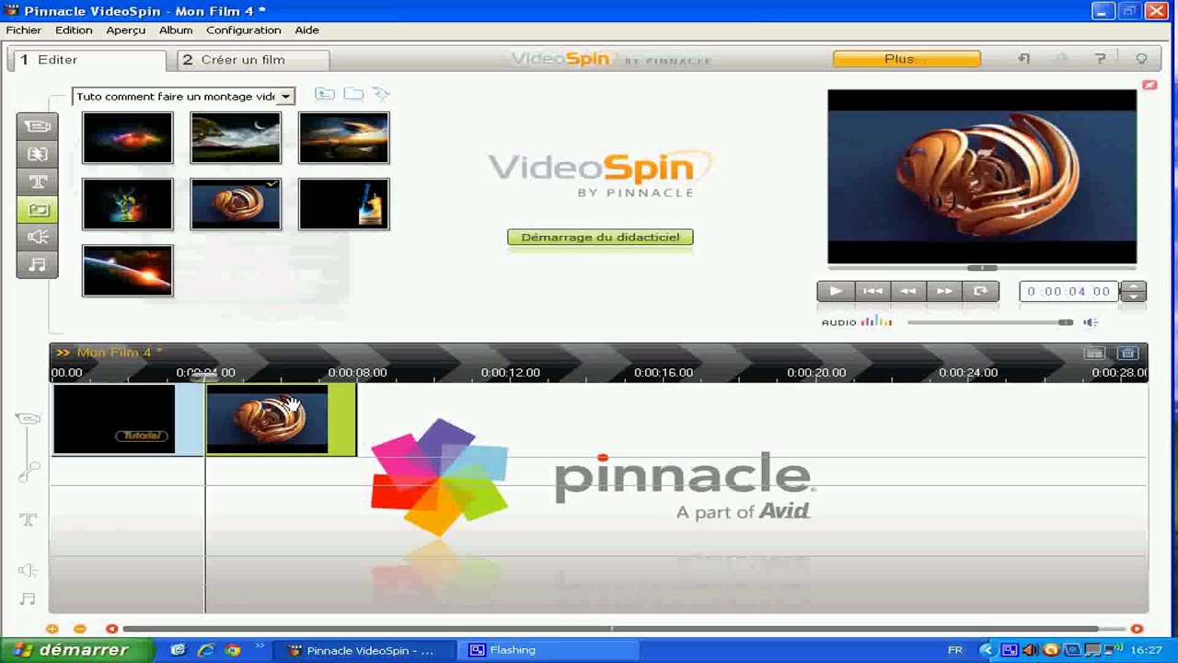Expand quick launch overflow chevron

point(260,646)
